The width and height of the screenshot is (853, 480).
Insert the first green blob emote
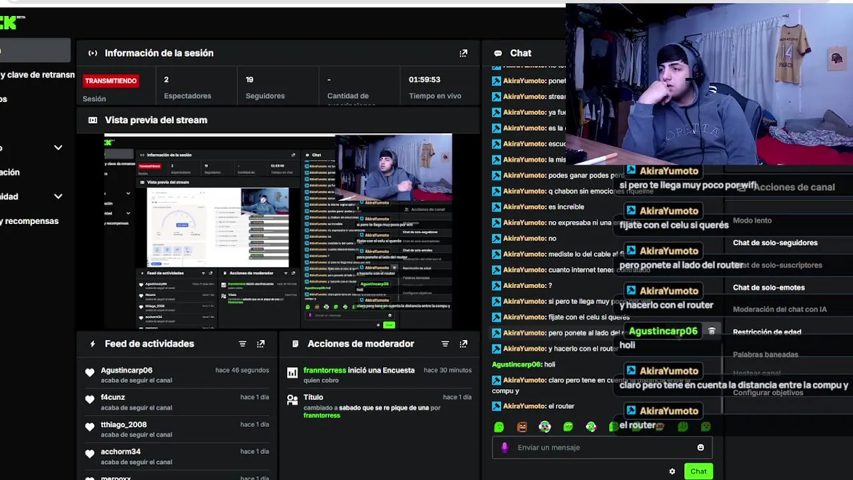[499, 427]
